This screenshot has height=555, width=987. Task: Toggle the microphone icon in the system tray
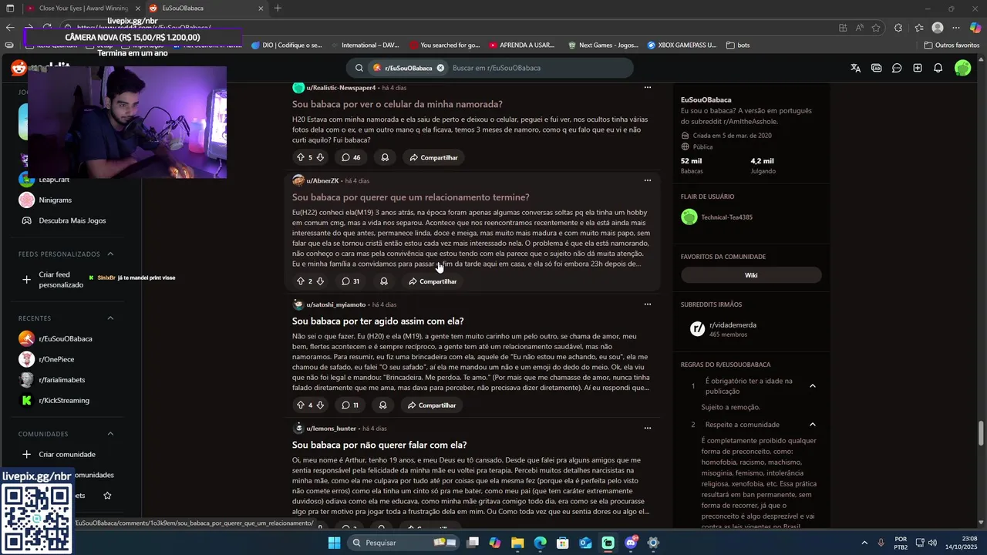coord(881,543)
